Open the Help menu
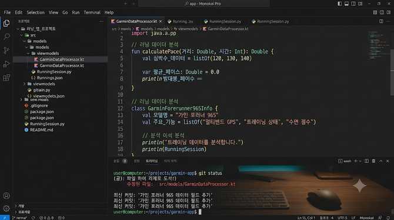Screen dimensions: 394x220 pyautogui.click(x=109, y=12)
